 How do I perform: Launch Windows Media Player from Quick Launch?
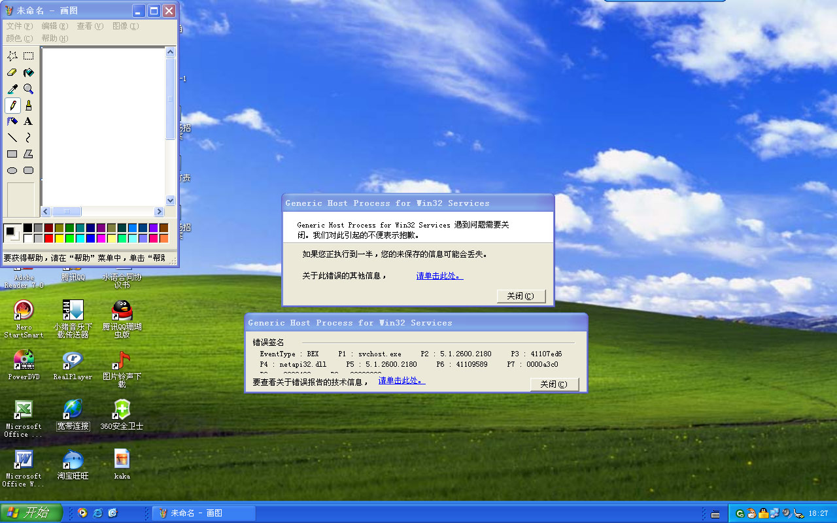[82, 513]
